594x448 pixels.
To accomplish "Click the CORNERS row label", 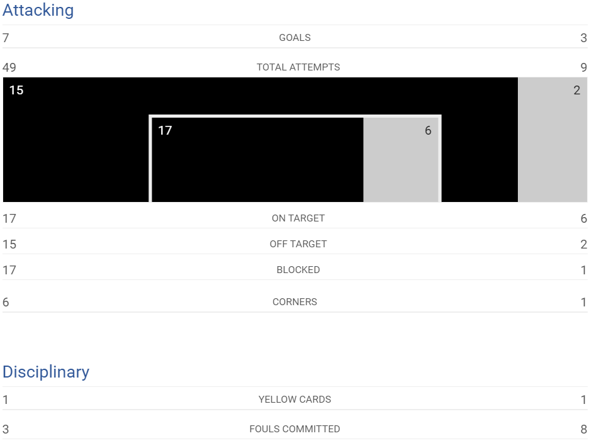I will 294,302.
